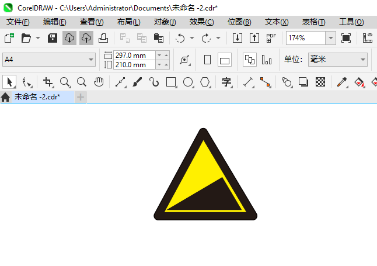Add a new document tab with plus
The width and height of the screenshot is (377, 266).
[x=81, y=97]
